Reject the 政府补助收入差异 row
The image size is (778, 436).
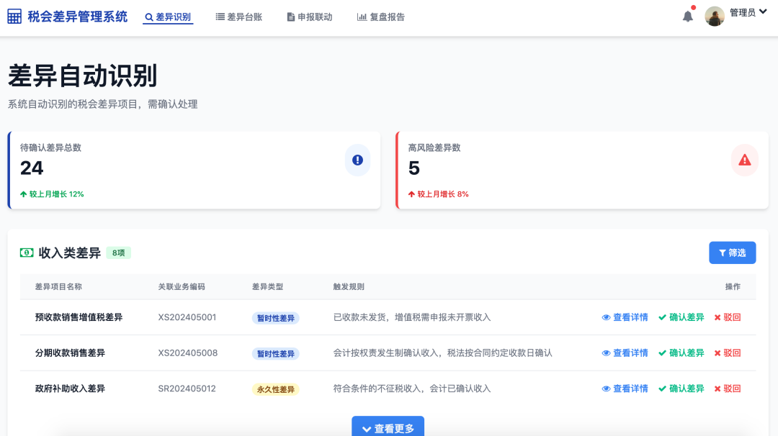coord(728,389)
